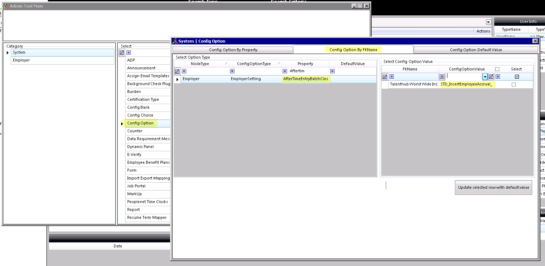This screenshot has width=545, height=266.
Task: Uncheck the Select column header checkbox
Action: (x=517, y=77)
